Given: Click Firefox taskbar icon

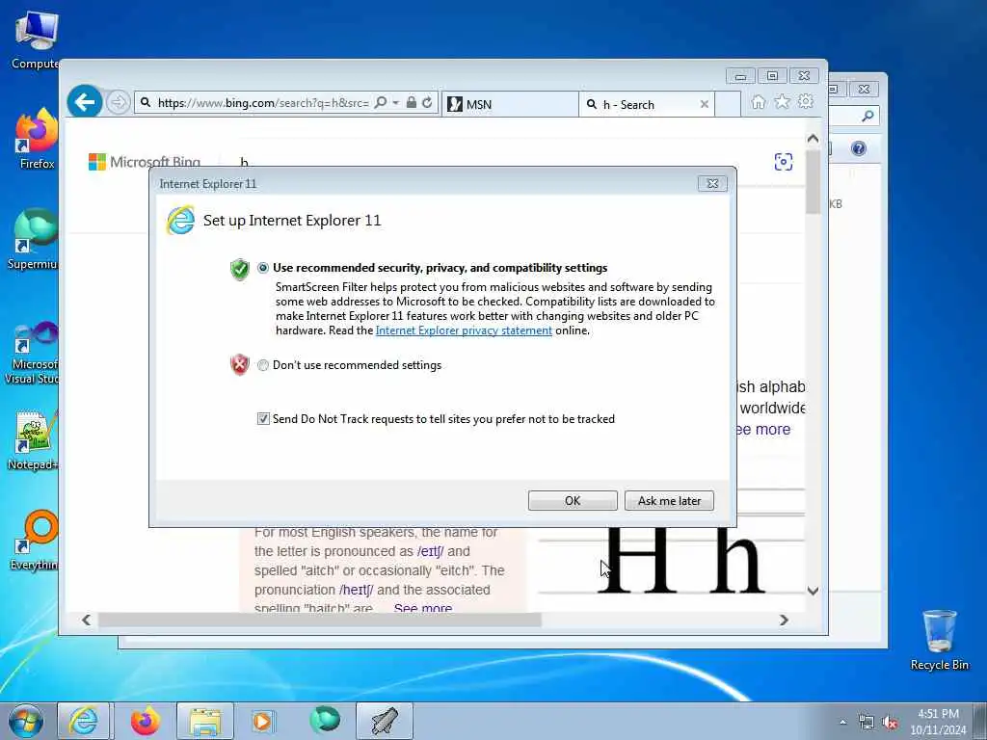Looking at the screenshot, I should coord(145,721).
